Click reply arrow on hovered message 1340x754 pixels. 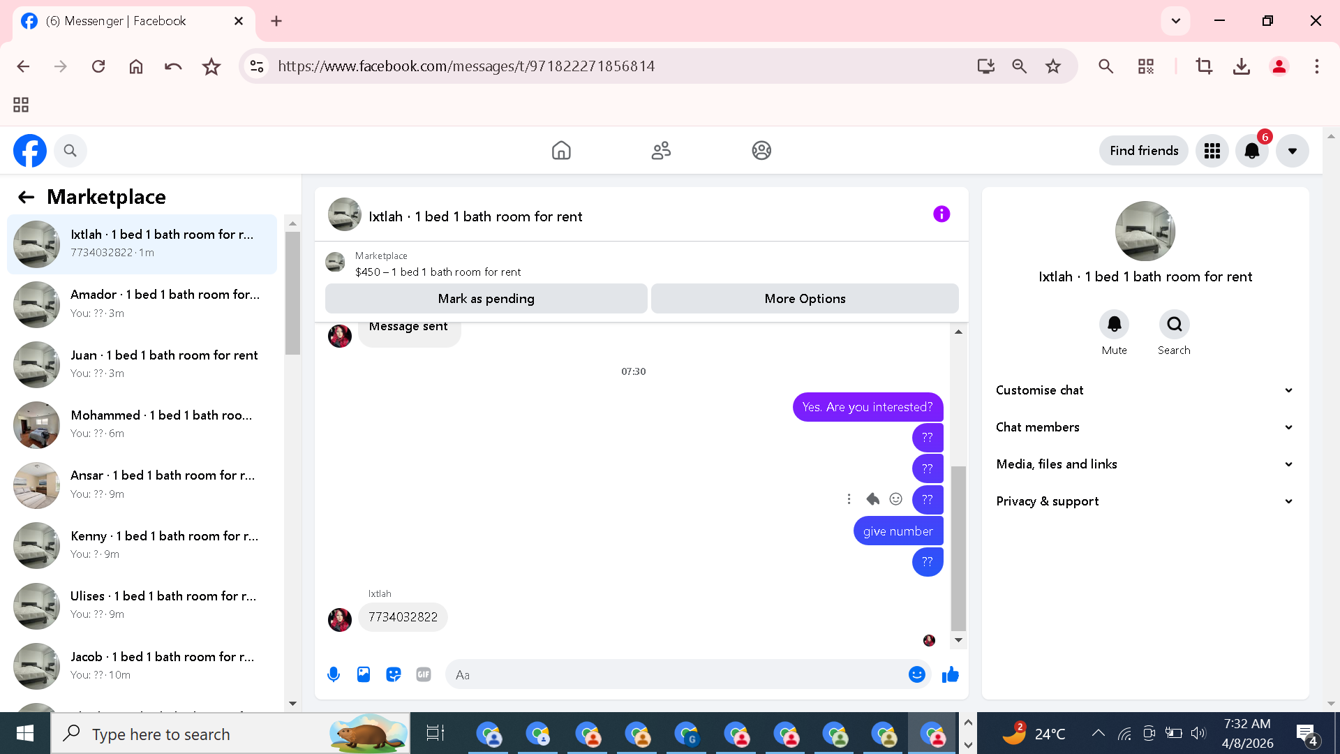click(x=872, y=498)
